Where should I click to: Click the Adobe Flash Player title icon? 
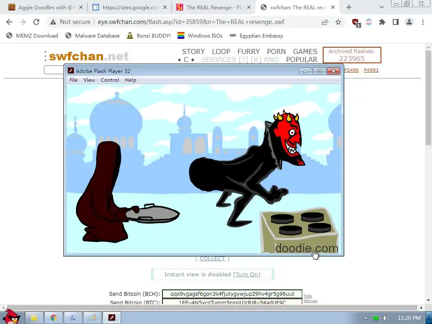(x=71, y=70)
